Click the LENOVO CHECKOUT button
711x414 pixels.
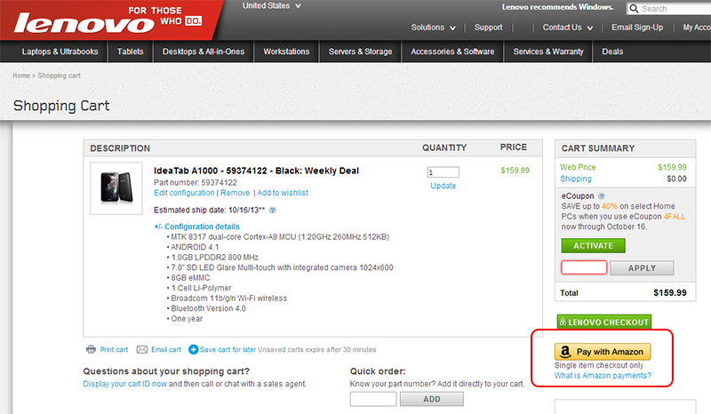[604, 322]
